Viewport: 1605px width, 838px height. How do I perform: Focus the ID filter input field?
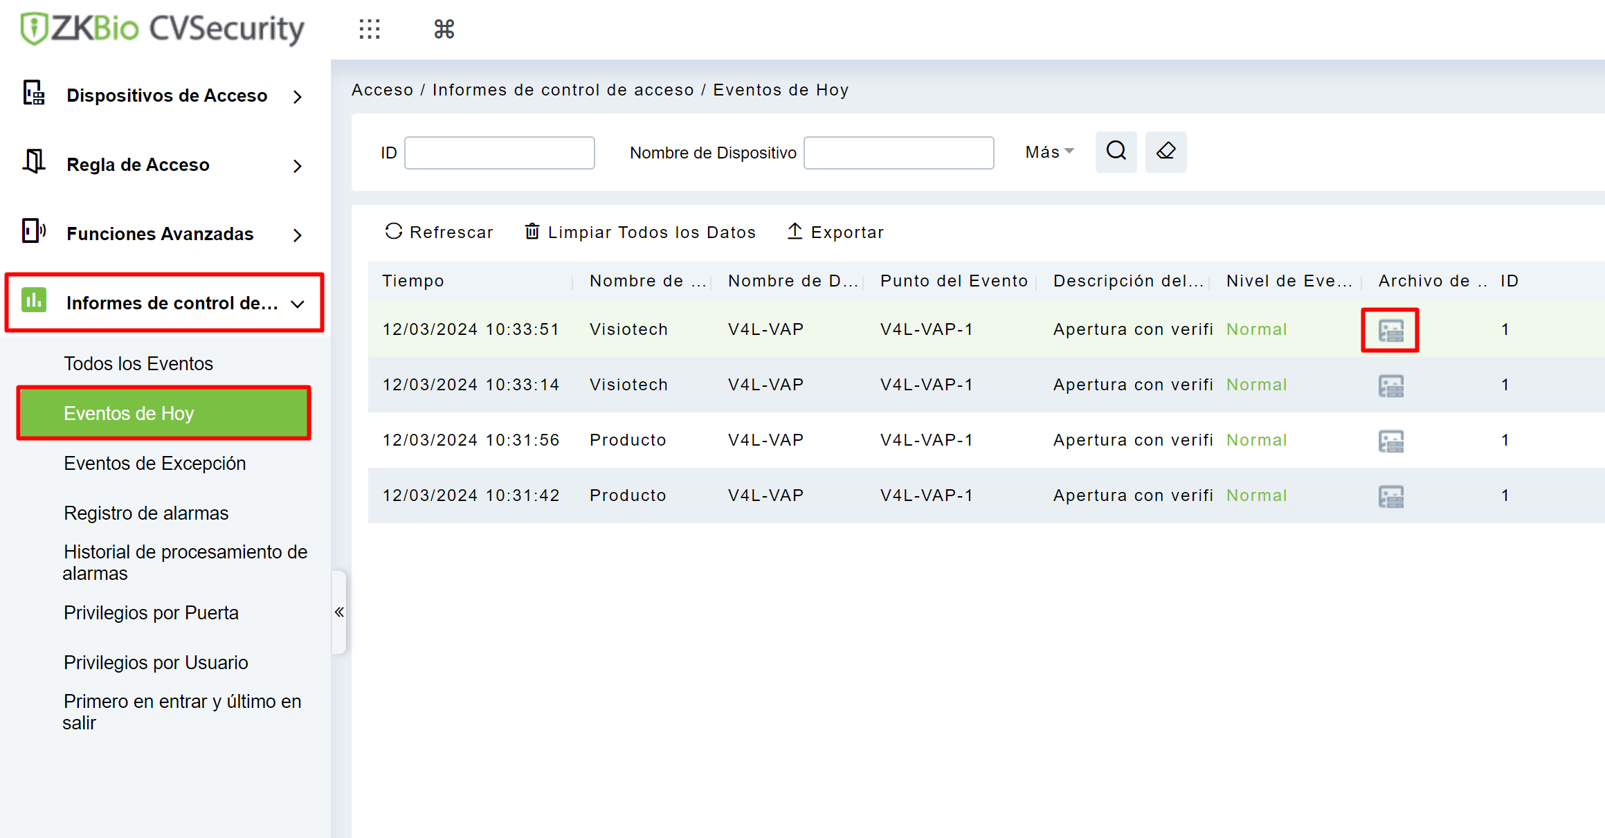coord(500,153)
